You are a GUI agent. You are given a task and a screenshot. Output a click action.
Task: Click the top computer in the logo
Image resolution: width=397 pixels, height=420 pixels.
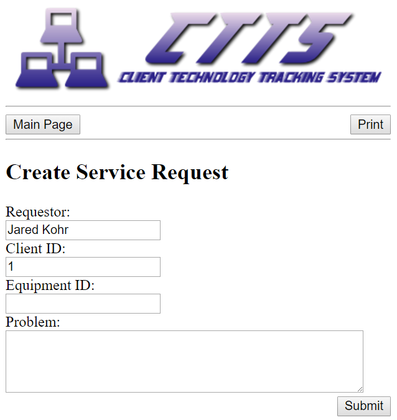62,26
